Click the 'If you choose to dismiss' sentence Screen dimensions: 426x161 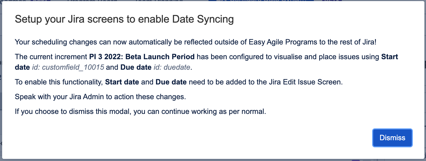tap(140, 112)
